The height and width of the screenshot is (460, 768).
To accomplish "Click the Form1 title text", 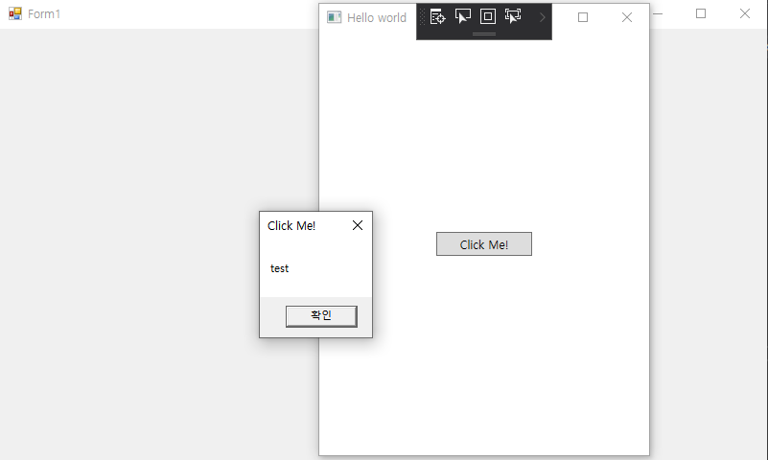I will pos(44,13).
